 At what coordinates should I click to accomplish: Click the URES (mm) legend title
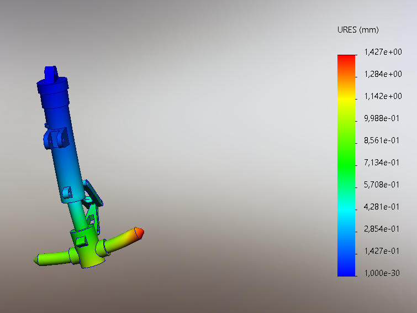358,30
